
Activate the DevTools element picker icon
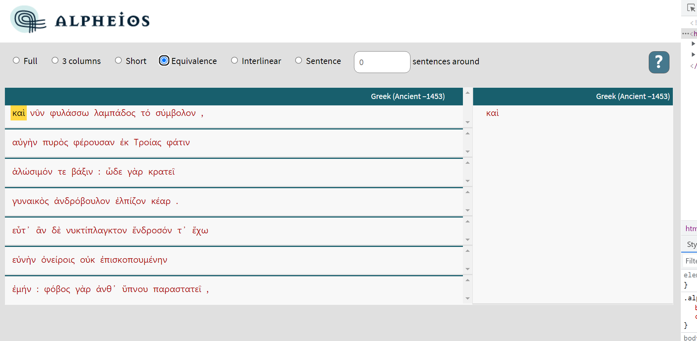pos(691,7)
